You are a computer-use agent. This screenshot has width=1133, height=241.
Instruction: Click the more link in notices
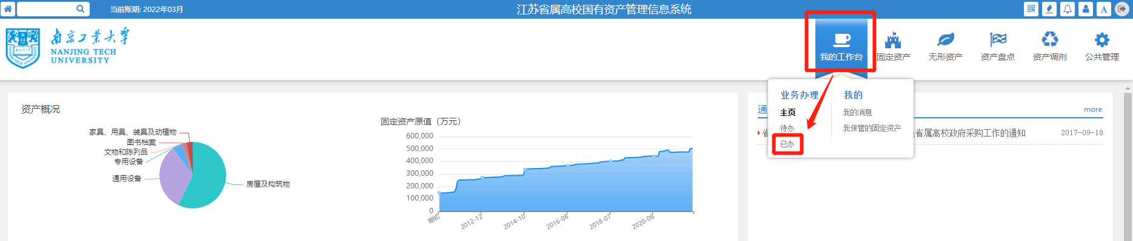1093,109
